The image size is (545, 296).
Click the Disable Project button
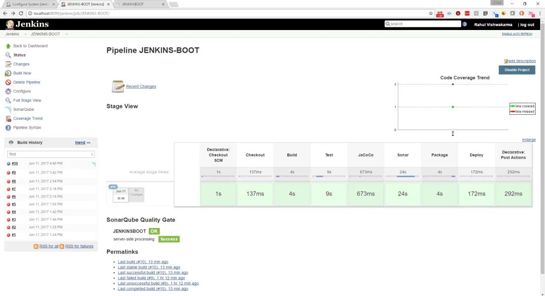click(517, 70)
